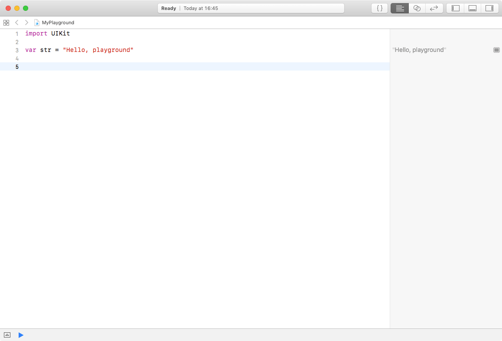This screenshot has width=502, height=341.
Task: Open the Library with the curly braces icon
Action: [x=379, y=8]
